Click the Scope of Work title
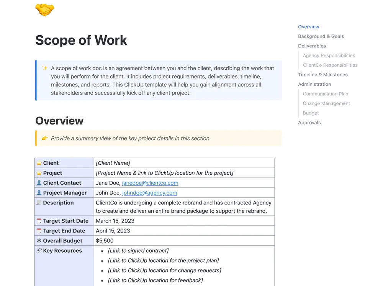The image size is (383, 286). [x=81, y=40]
